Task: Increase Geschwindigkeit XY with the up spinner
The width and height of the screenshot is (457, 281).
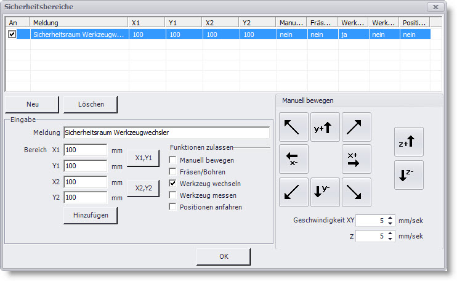Action: point(390,218)
